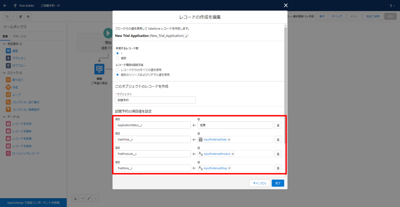Select 個別のリソースおよびリテラル値を使用 radio option
The height and width of the screenshot is (207, 400).
pyautogui.click(x=117, y=74)
